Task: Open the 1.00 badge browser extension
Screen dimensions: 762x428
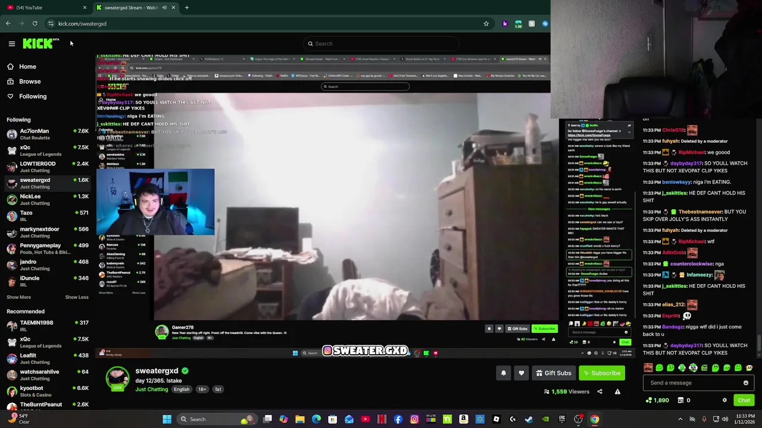Action: click(x=518, y=24)
